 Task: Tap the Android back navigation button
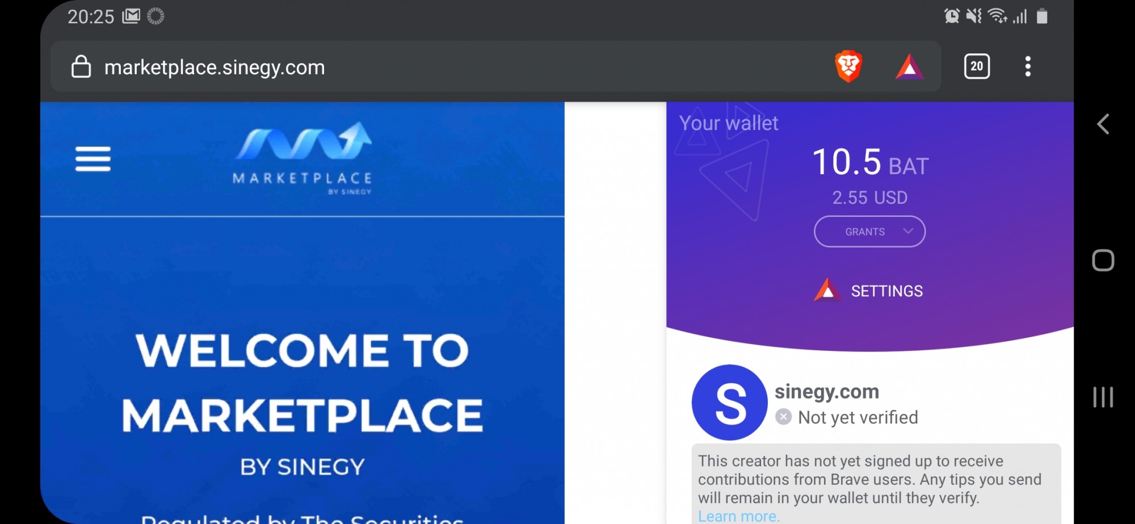tap(1103, 124)
